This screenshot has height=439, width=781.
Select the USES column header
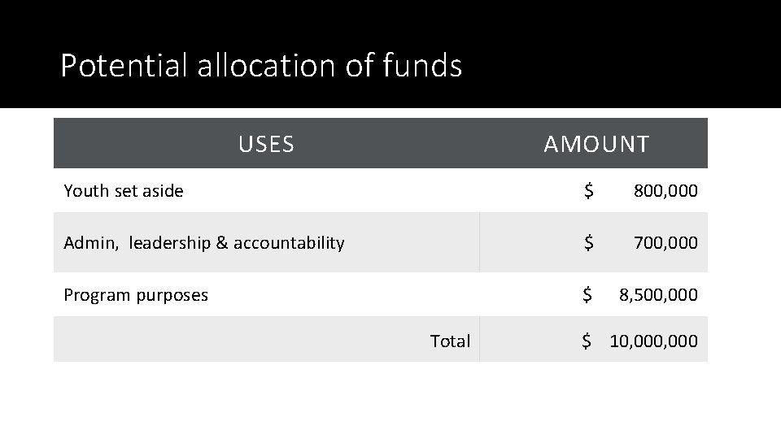click(266, 144)
